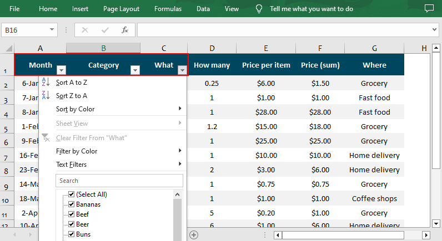Viewport: 442px width, 241px height.
Task: Click vertical scrollbar up arrow
Action: pyautogui.click(x=436, y=48)
